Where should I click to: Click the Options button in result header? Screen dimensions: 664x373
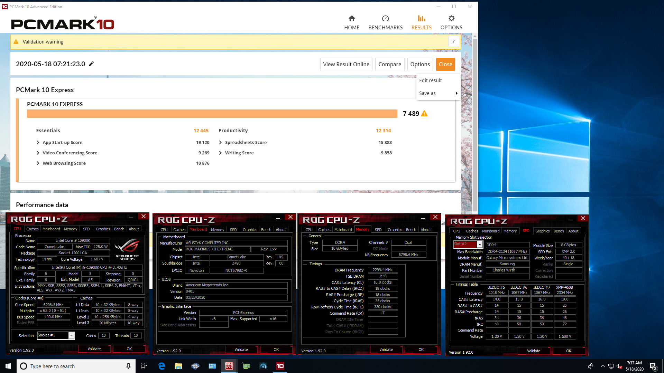[420, 64]
